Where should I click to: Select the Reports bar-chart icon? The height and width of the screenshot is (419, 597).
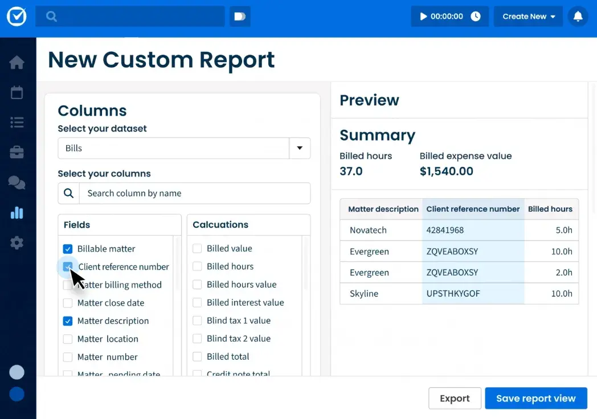17,212
